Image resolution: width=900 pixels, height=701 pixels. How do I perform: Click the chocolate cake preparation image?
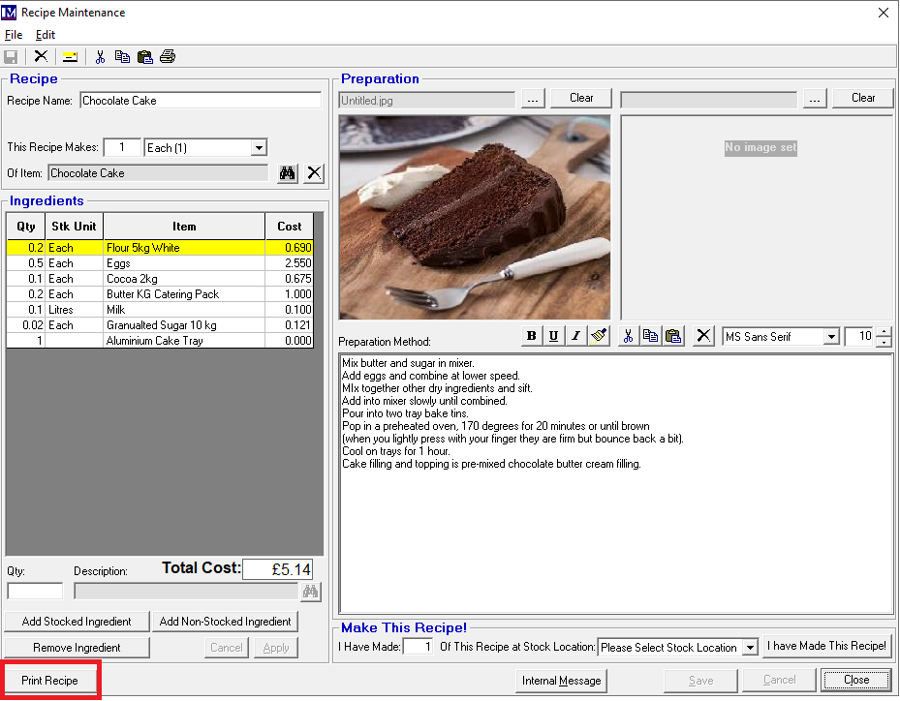pyautogui.click(x=475, y=217)
